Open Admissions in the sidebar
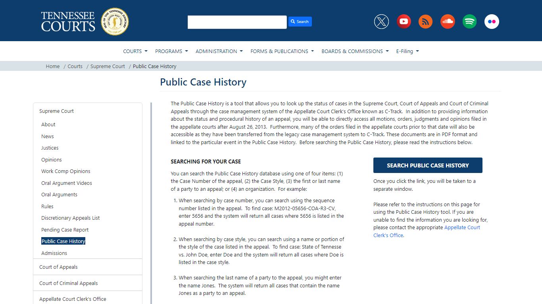The width and height of the screenshot is (542, 304). tap(54, 253)
